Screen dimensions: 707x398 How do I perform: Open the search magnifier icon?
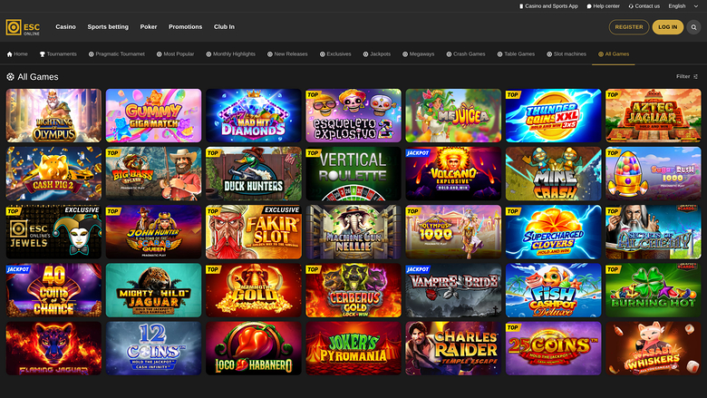coord(694,27)
